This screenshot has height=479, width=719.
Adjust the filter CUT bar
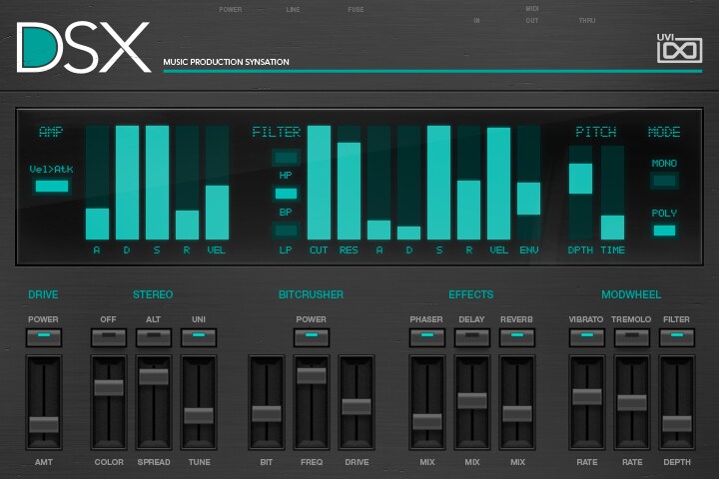pyautogui.click(x=319, y=183)
